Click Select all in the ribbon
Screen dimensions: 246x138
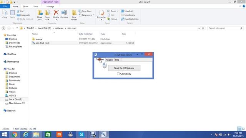coord(127,11)
